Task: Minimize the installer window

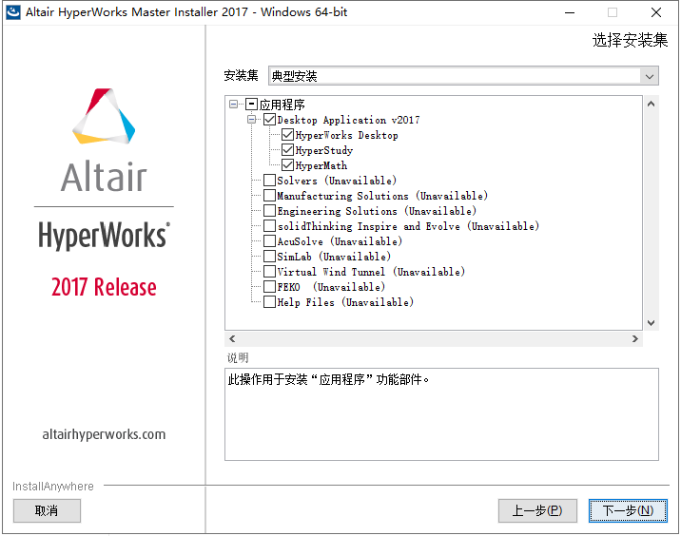Action: coord(570,12)
